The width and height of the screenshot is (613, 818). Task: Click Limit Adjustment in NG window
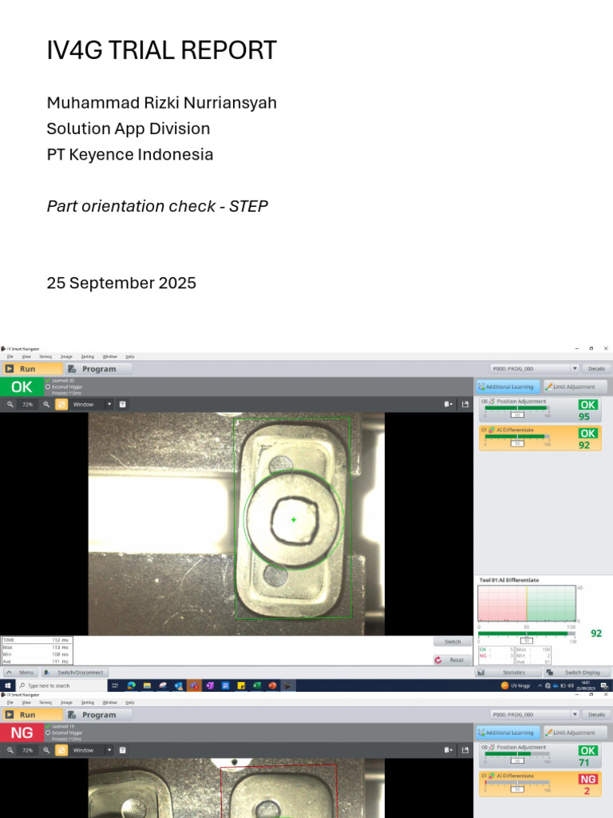(x=575, y=733)
